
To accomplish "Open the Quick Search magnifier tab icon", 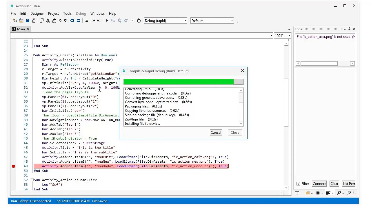I will [x=339, y=193].
